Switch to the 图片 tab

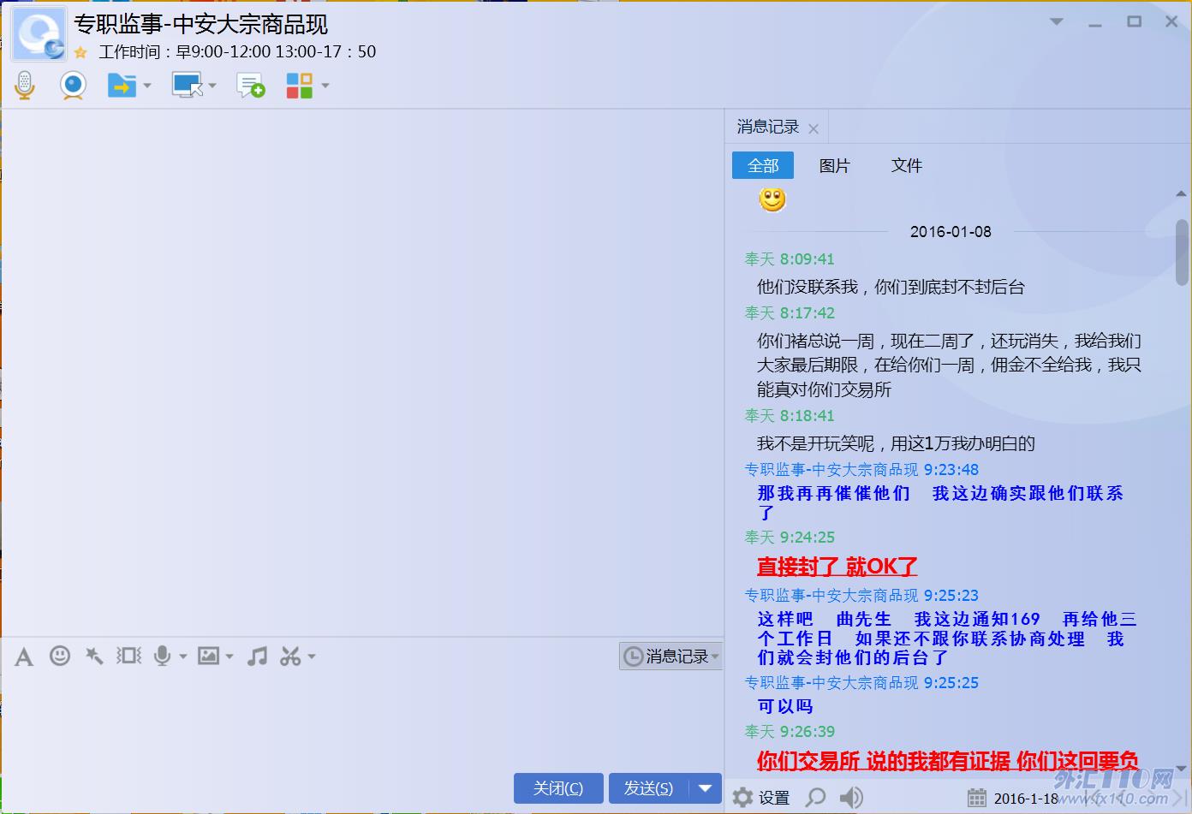point(835,165)
